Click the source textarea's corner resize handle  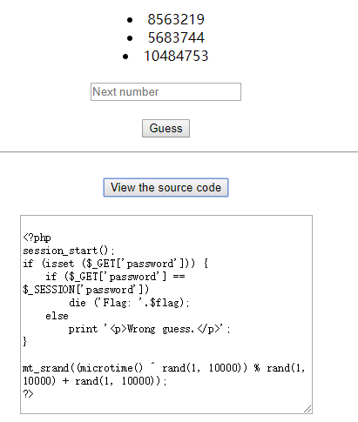[x=307, y=409]
